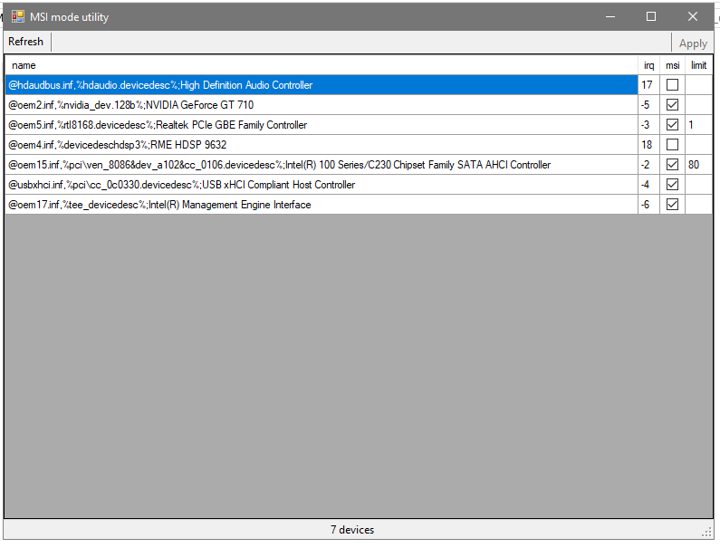Click the msi column header
The image size is (720, 548).
click(672, 65)
